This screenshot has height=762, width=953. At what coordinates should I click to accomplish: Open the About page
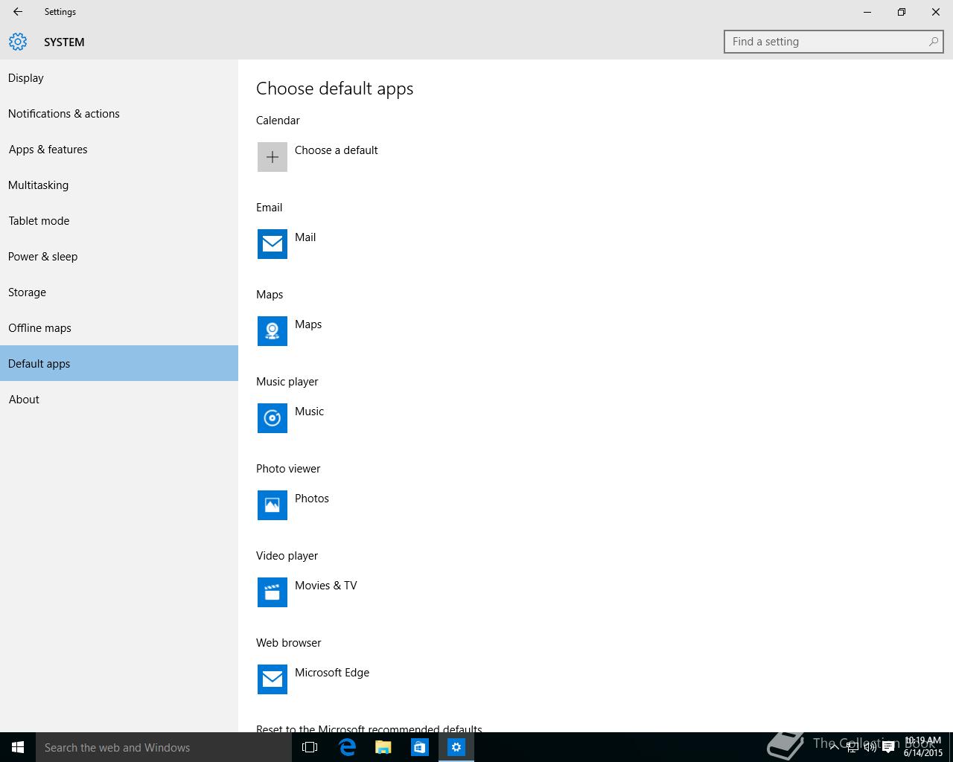[x=119, y=400]
